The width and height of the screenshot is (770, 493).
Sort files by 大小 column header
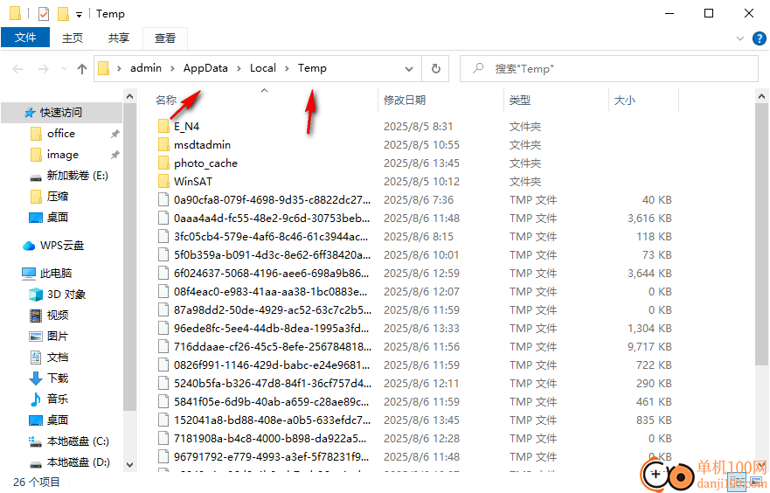click(625, 101)
